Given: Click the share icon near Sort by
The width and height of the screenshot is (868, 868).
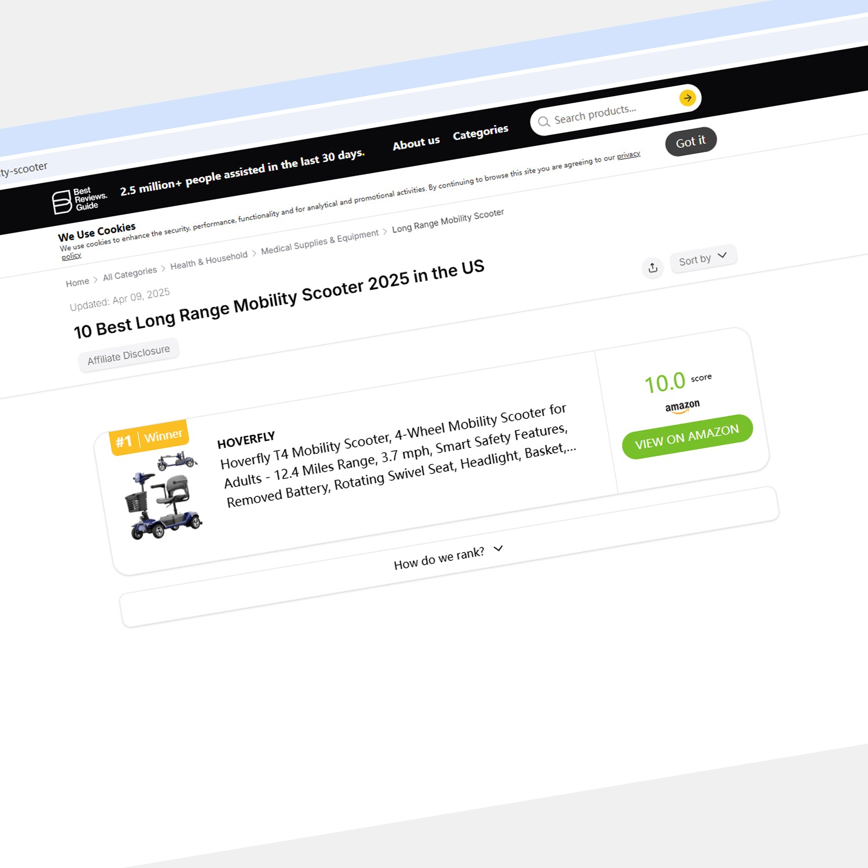Looking at the screenshot, I should (x=653, y=267).
